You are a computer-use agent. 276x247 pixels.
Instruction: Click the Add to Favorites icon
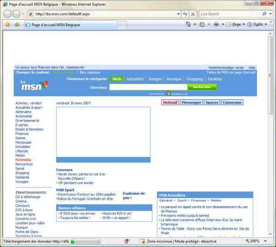(17, 24)
